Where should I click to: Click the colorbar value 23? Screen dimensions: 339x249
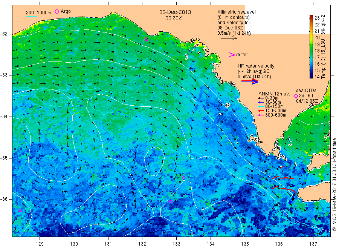click(317, 18)
